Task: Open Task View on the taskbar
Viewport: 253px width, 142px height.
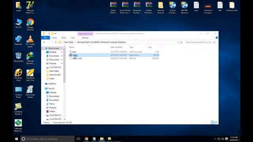Action: click(78, 139)
